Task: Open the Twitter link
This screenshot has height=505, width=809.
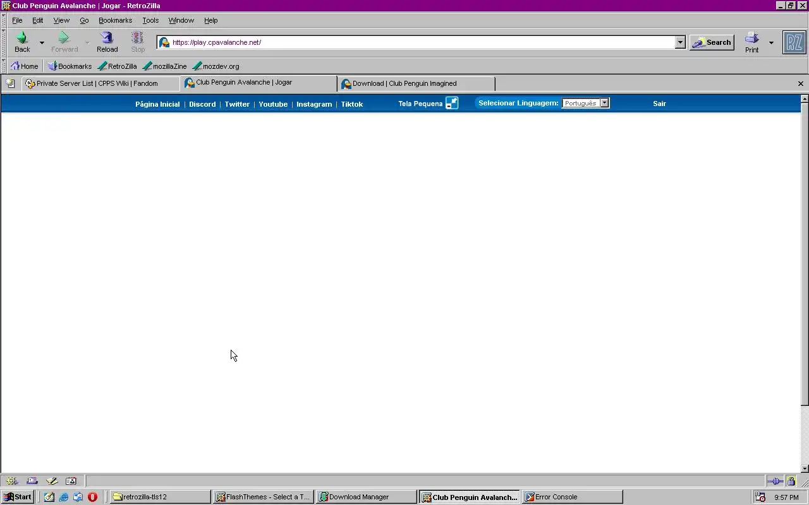Action: pyautogui.click(x=237, y=104)
